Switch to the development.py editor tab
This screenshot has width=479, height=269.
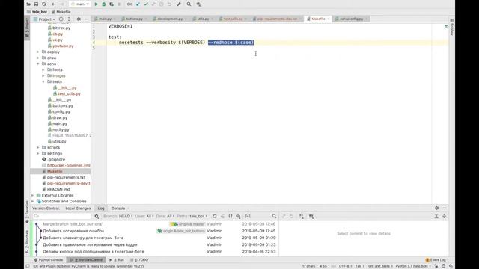(169, 19)
